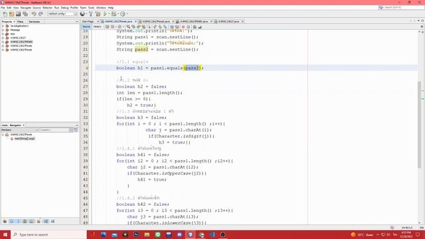Switch to the Start Page tab
Screen dimensions: 425x239
point(88,21)
